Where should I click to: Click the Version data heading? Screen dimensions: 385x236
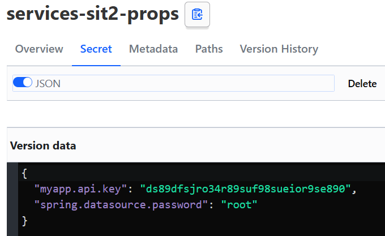click(43, 145)
